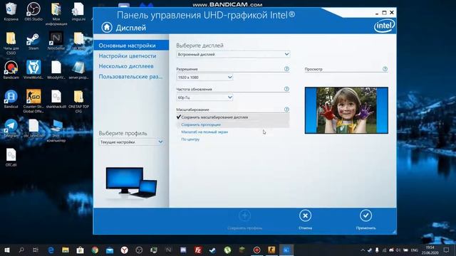Open the taskbar clock and date
Screen dimensions: 456x256
tap(430, 250)
